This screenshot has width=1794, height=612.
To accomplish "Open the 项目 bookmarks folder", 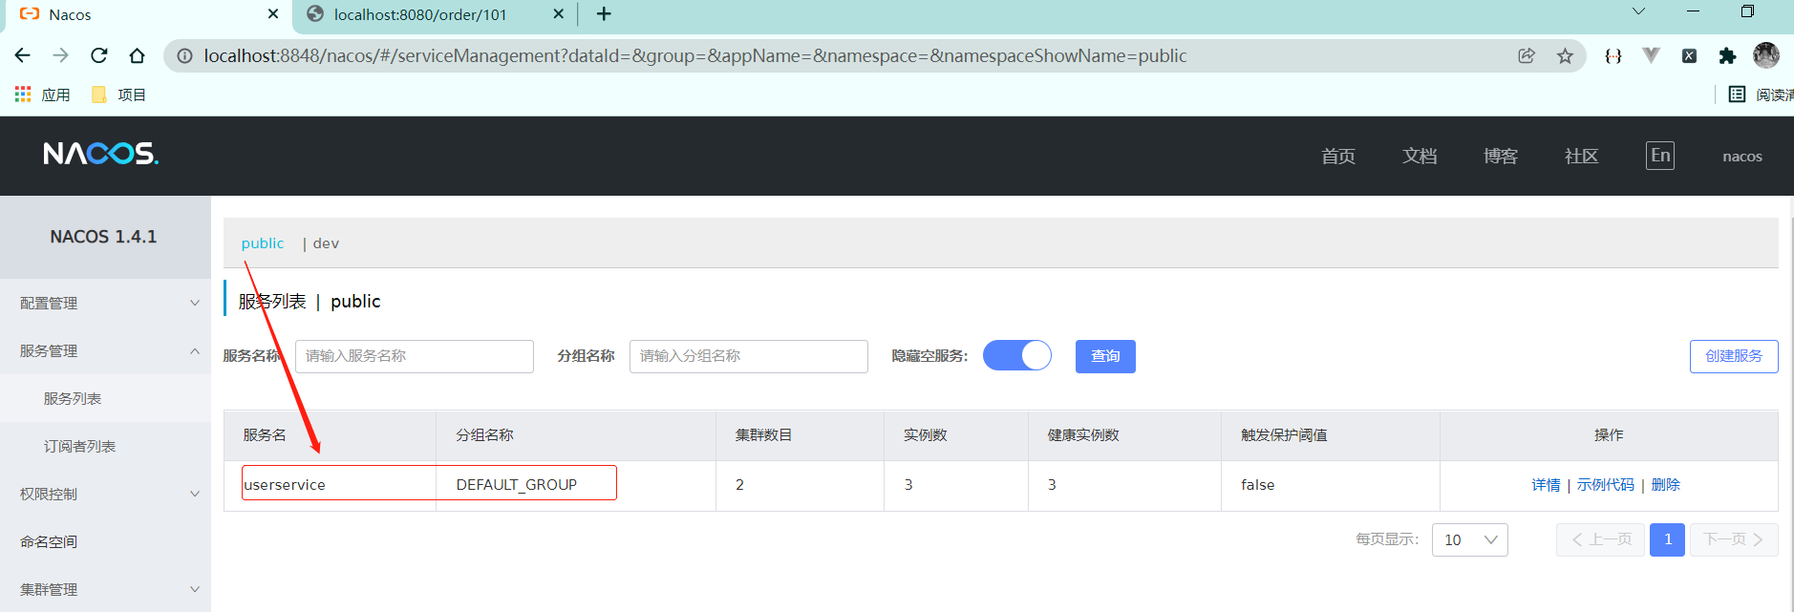I will point(118,95).
